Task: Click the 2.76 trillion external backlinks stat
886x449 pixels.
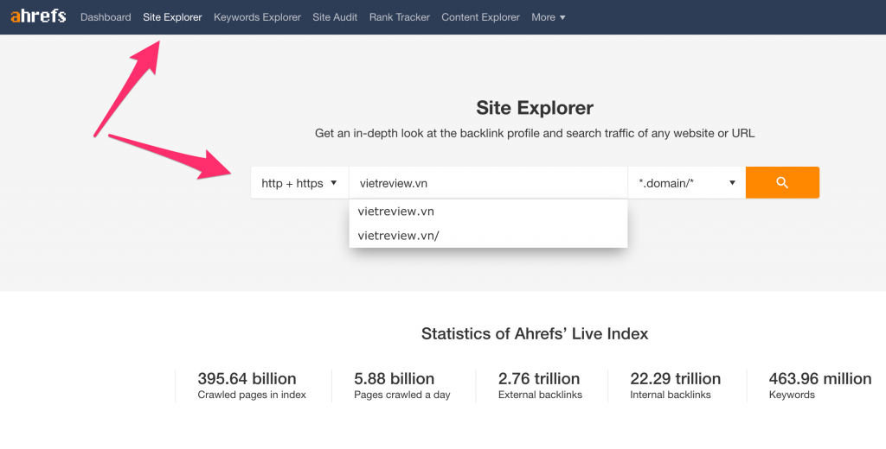Action: coord(540,386)
